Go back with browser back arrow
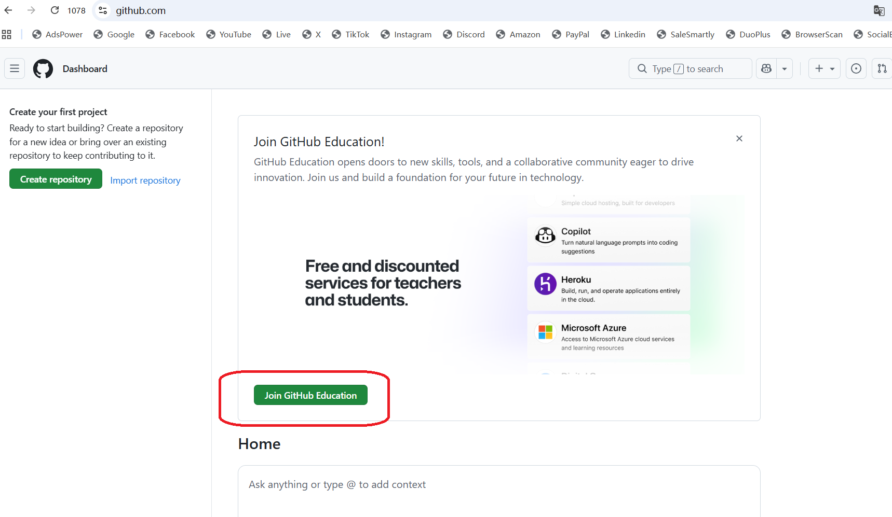Screen dimensions: 892x517 pos(8,10)
